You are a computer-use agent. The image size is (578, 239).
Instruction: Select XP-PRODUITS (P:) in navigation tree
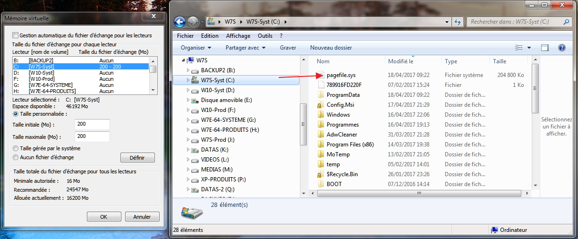coord(224,179)
